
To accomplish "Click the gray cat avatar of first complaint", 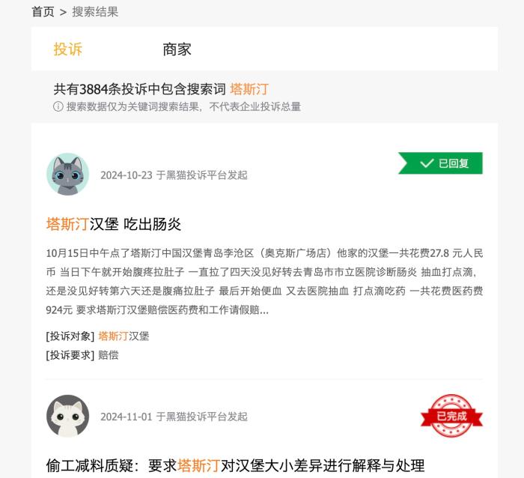I will 68,175.
